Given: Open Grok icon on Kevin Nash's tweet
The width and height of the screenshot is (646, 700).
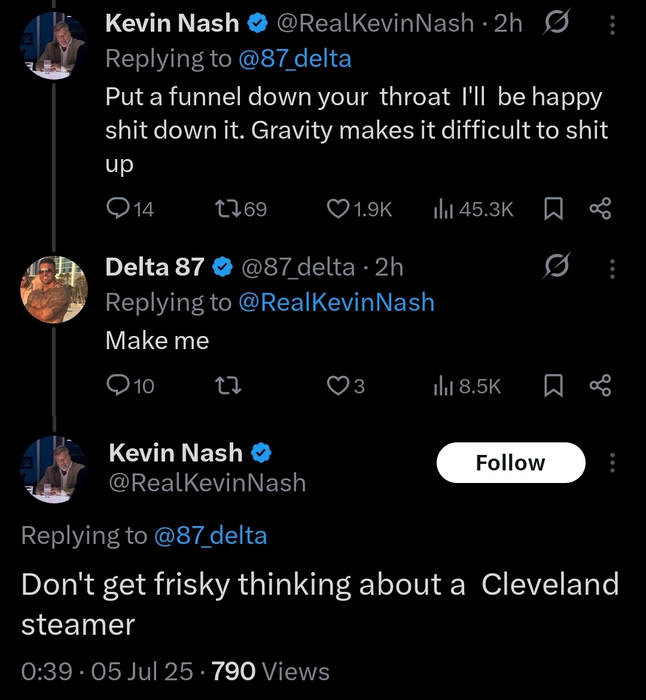Looking at the screenshot, I should [556, 23].
